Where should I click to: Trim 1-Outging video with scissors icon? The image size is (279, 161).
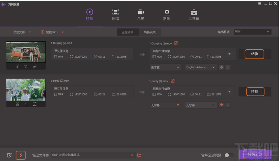18,66
